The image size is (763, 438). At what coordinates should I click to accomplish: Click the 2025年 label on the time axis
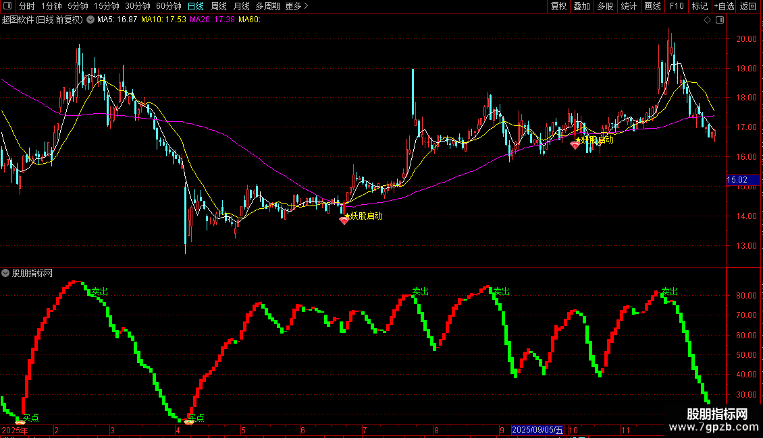click(x=15, y=431)
